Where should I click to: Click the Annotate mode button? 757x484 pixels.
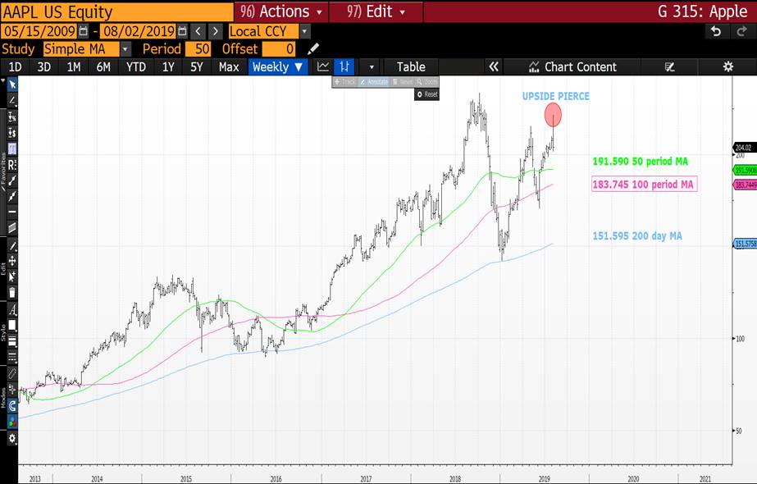(374, 82)
